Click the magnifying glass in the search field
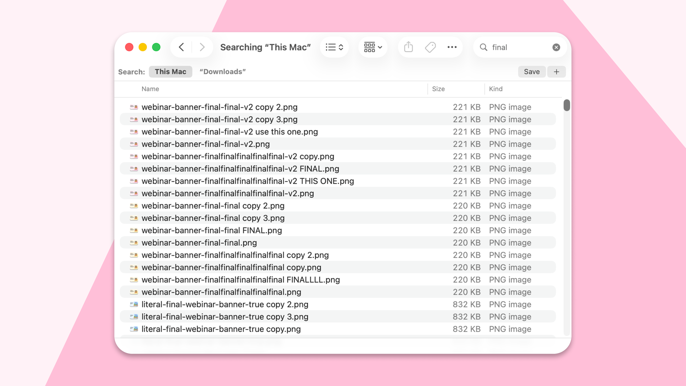Viewport: 686px width, 386px height. tap(483, 47)
